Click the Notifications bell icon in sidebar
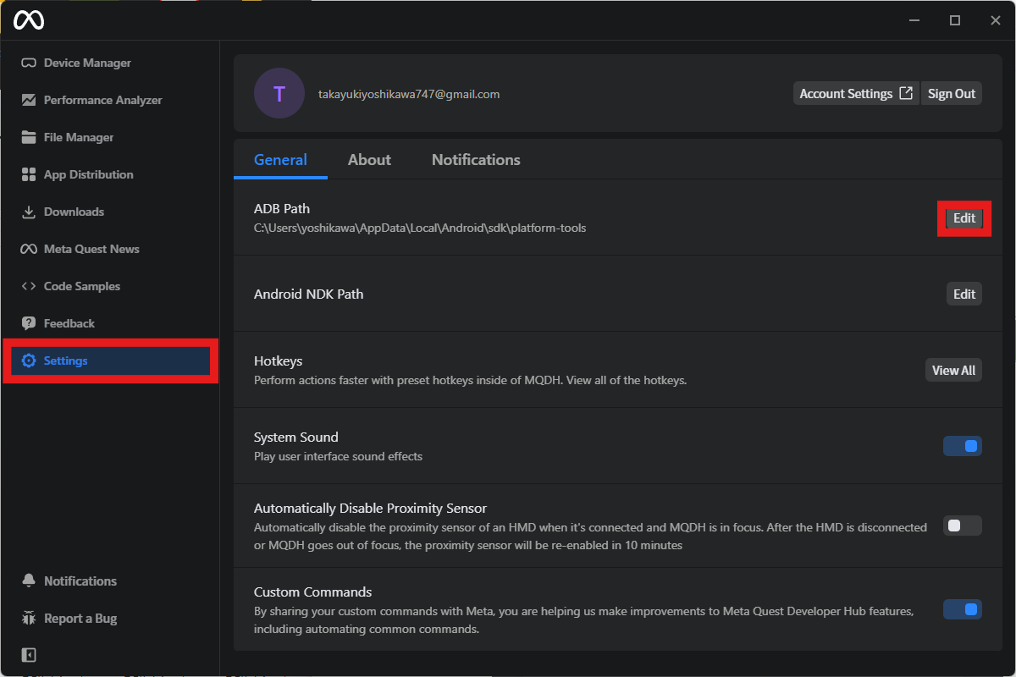Image resolution: width=1016 pixels, height=677 pixels. click(x=29, y=581)
